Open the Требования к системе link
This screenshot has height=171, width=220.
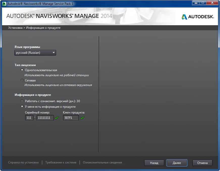pyautogui.click(x=61, y=162)
